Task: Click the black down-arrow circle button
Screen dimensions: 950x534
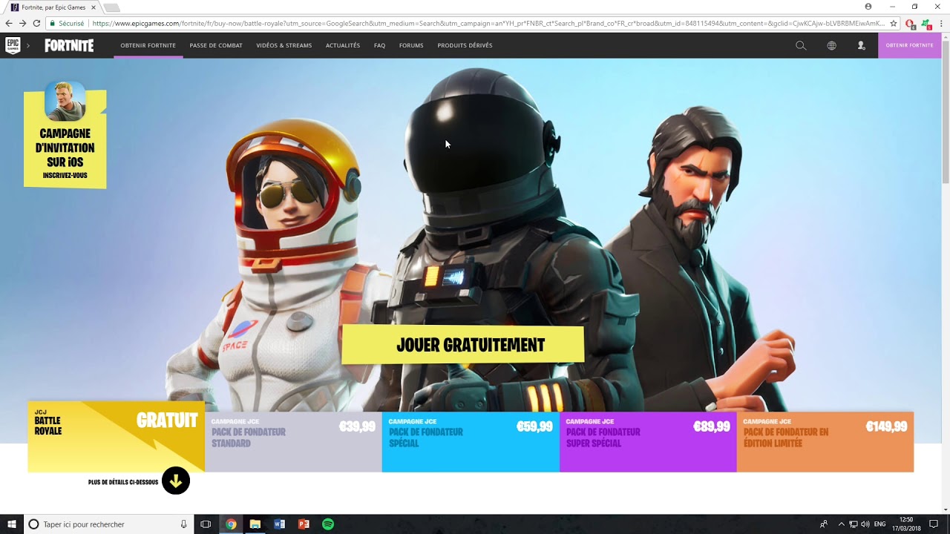Action: point(176,481)
